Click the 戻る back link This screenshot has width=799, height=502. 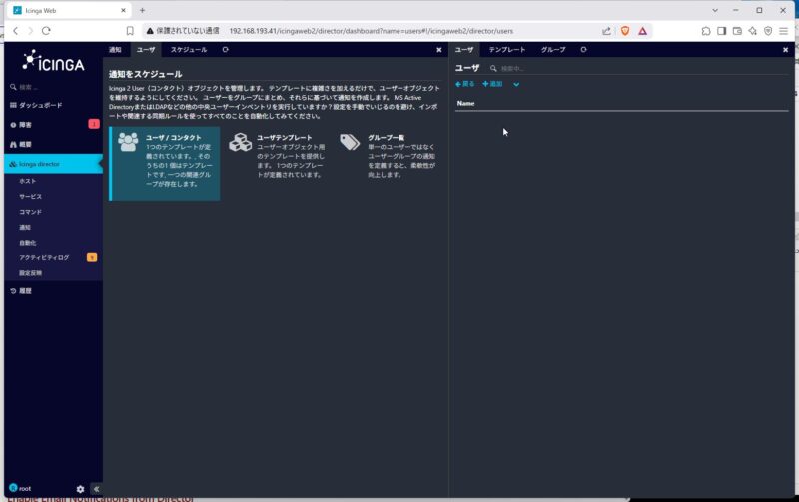(x=465, y=84)
